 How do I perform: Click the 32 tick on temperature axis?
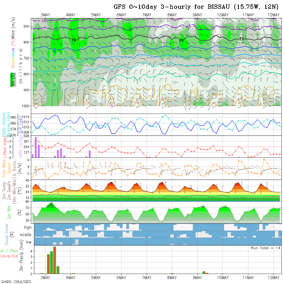[27, 186]
